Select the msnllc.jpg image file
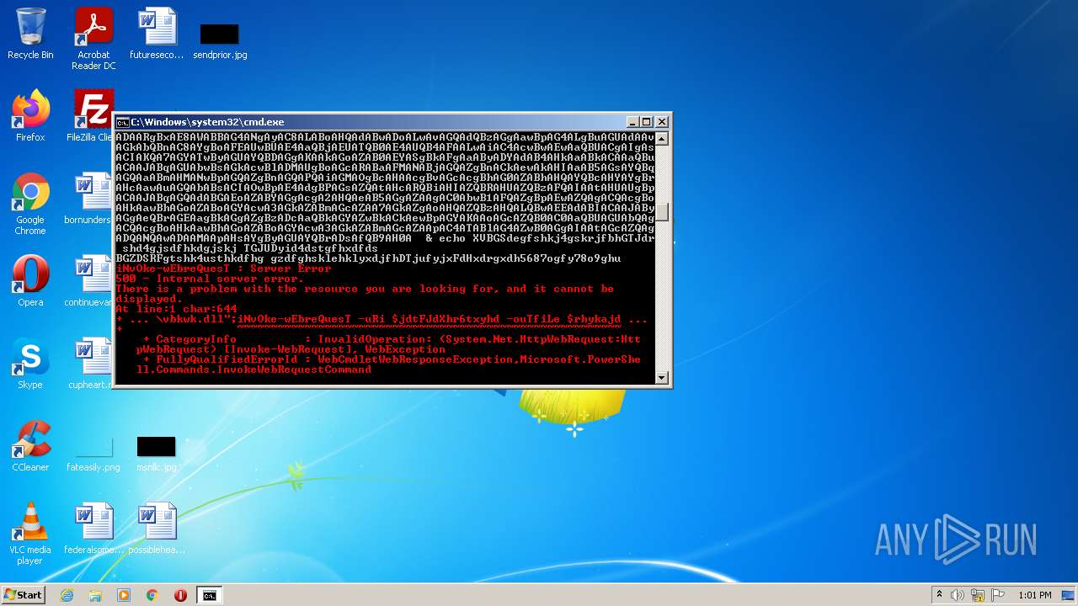 (x=157, y=454)
